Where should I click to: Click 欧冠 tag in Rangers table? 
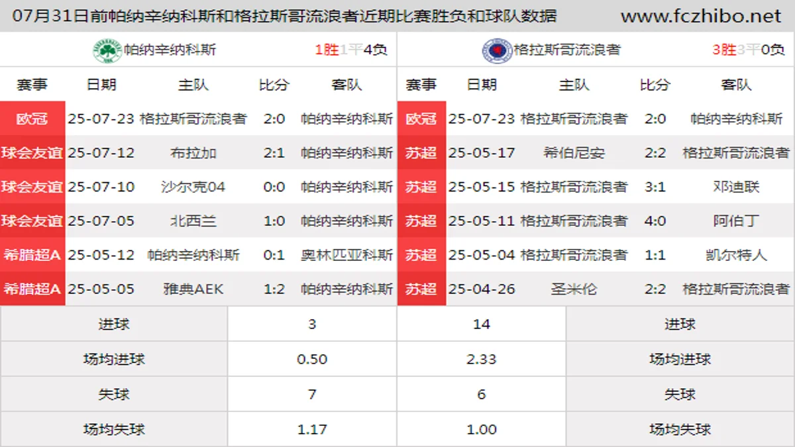tap(421, 119)
